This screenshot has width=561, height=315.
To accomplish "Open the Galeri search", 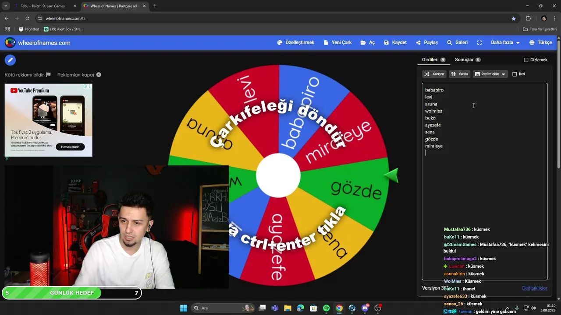I will pyautogui.click(x=457, y=42).
